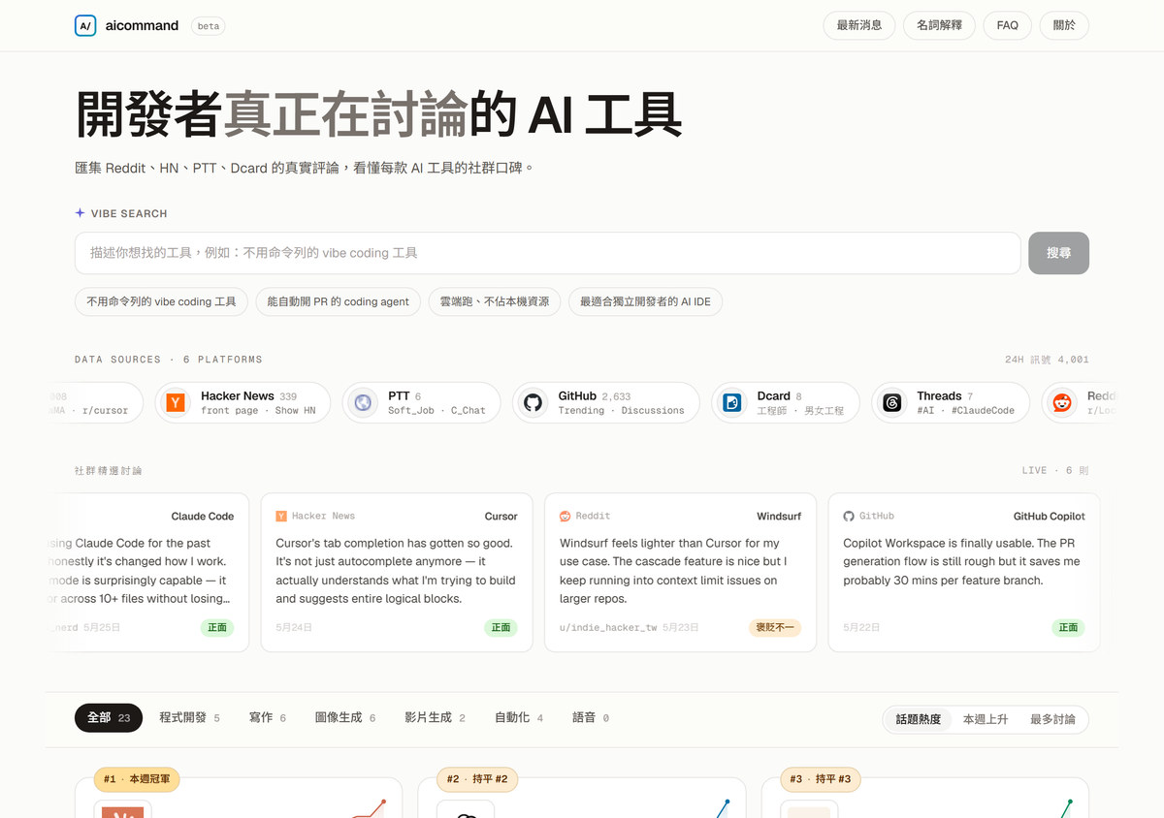This screenshot has width=1164, height=818.
Task: Sort by 話題熱度
Action: (919, 719)
